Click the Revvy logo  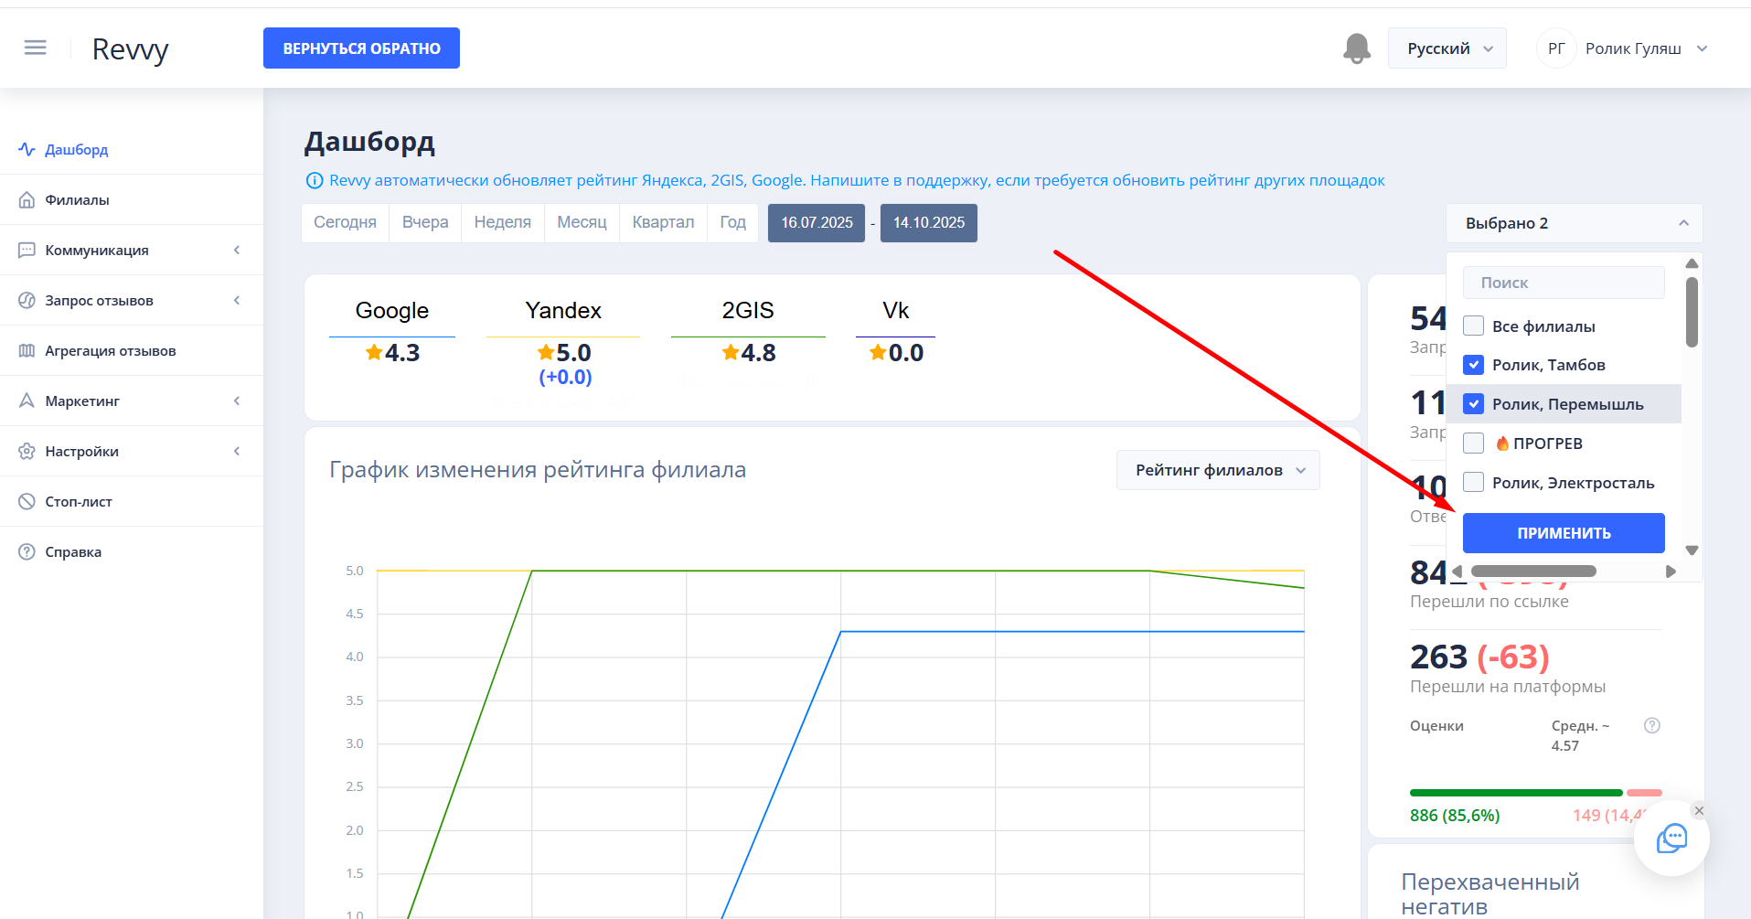click(131, 49)
